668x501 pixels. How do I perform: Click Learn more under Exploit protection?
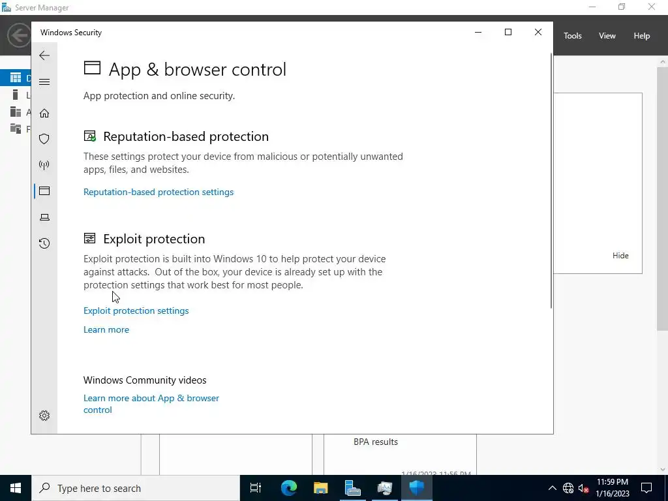[x=106, y=329]
